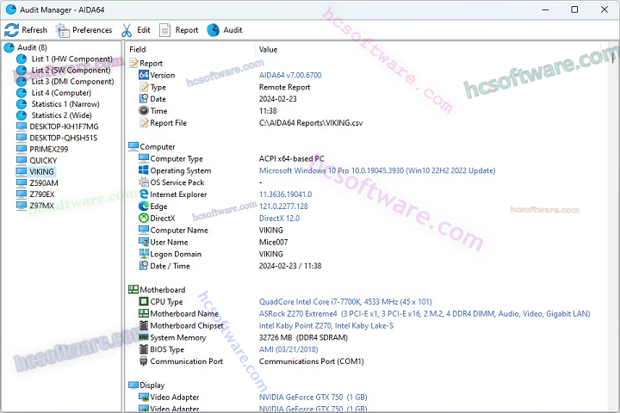
Task: Click the Edge browser icon
Action: click(x=144, y=206)
